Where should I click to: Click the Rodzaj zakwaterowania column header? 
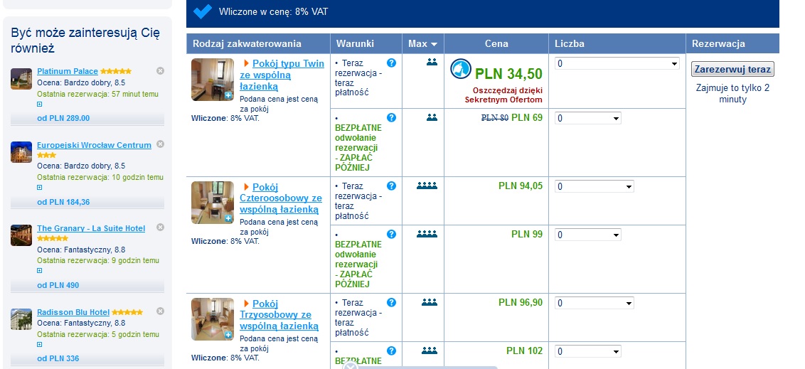click(258, 43)
